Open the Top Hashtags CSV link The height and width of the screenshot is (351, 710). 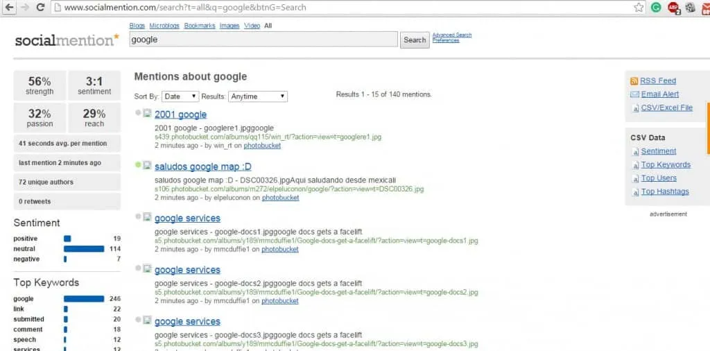[665, 191]
